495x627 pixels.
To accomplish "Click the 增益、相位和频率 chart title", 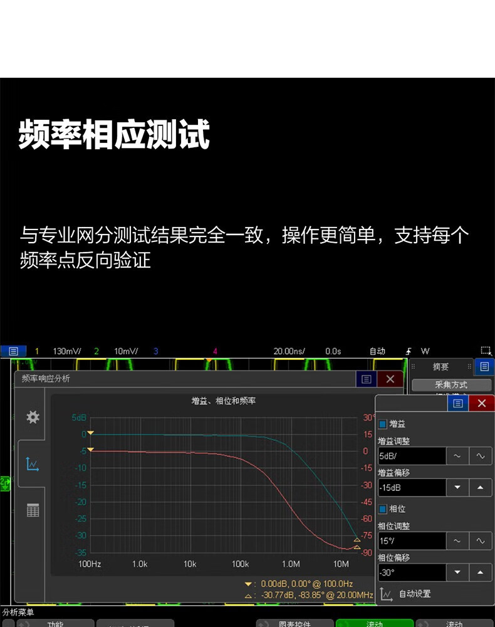I will (223, 401).
